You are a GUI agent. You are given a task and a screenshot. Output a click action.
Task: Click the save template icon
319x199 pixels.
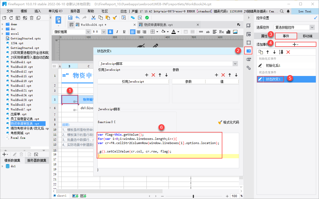70,18
